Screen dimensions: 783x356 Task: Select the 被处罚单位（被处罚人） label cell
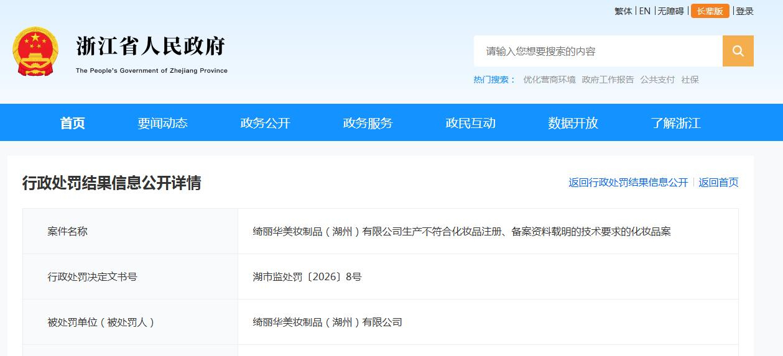point(130,322)
